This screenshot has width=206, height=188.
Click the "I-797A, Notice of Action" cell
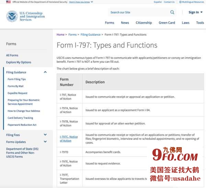70,110
